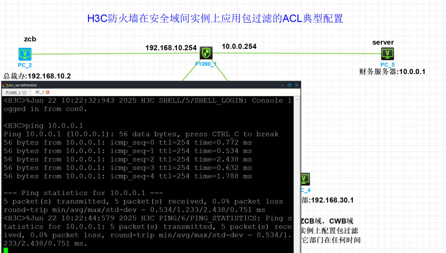Click the '192.168.30.1' address annotation

[x=332, y=200]
